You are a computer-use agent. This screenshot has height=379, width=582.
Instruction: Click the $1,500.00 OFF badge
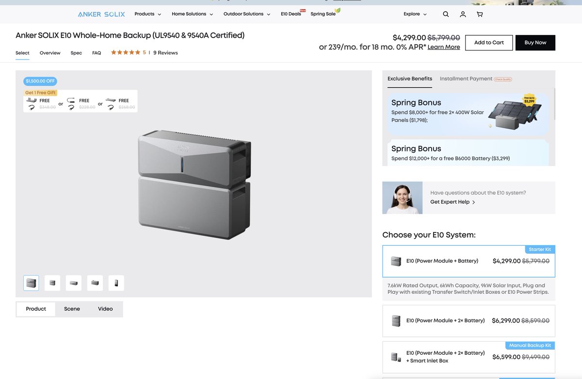pos(40,81)
